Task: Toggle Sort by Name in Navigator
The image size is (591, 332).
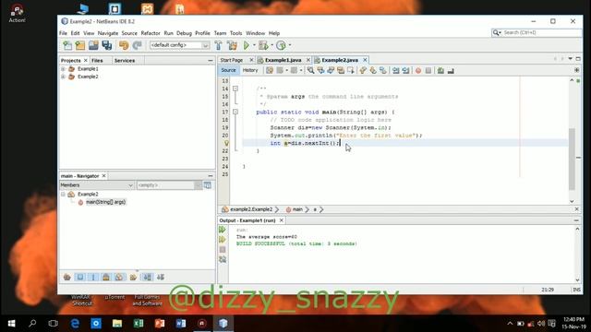Action: point(148,277)
